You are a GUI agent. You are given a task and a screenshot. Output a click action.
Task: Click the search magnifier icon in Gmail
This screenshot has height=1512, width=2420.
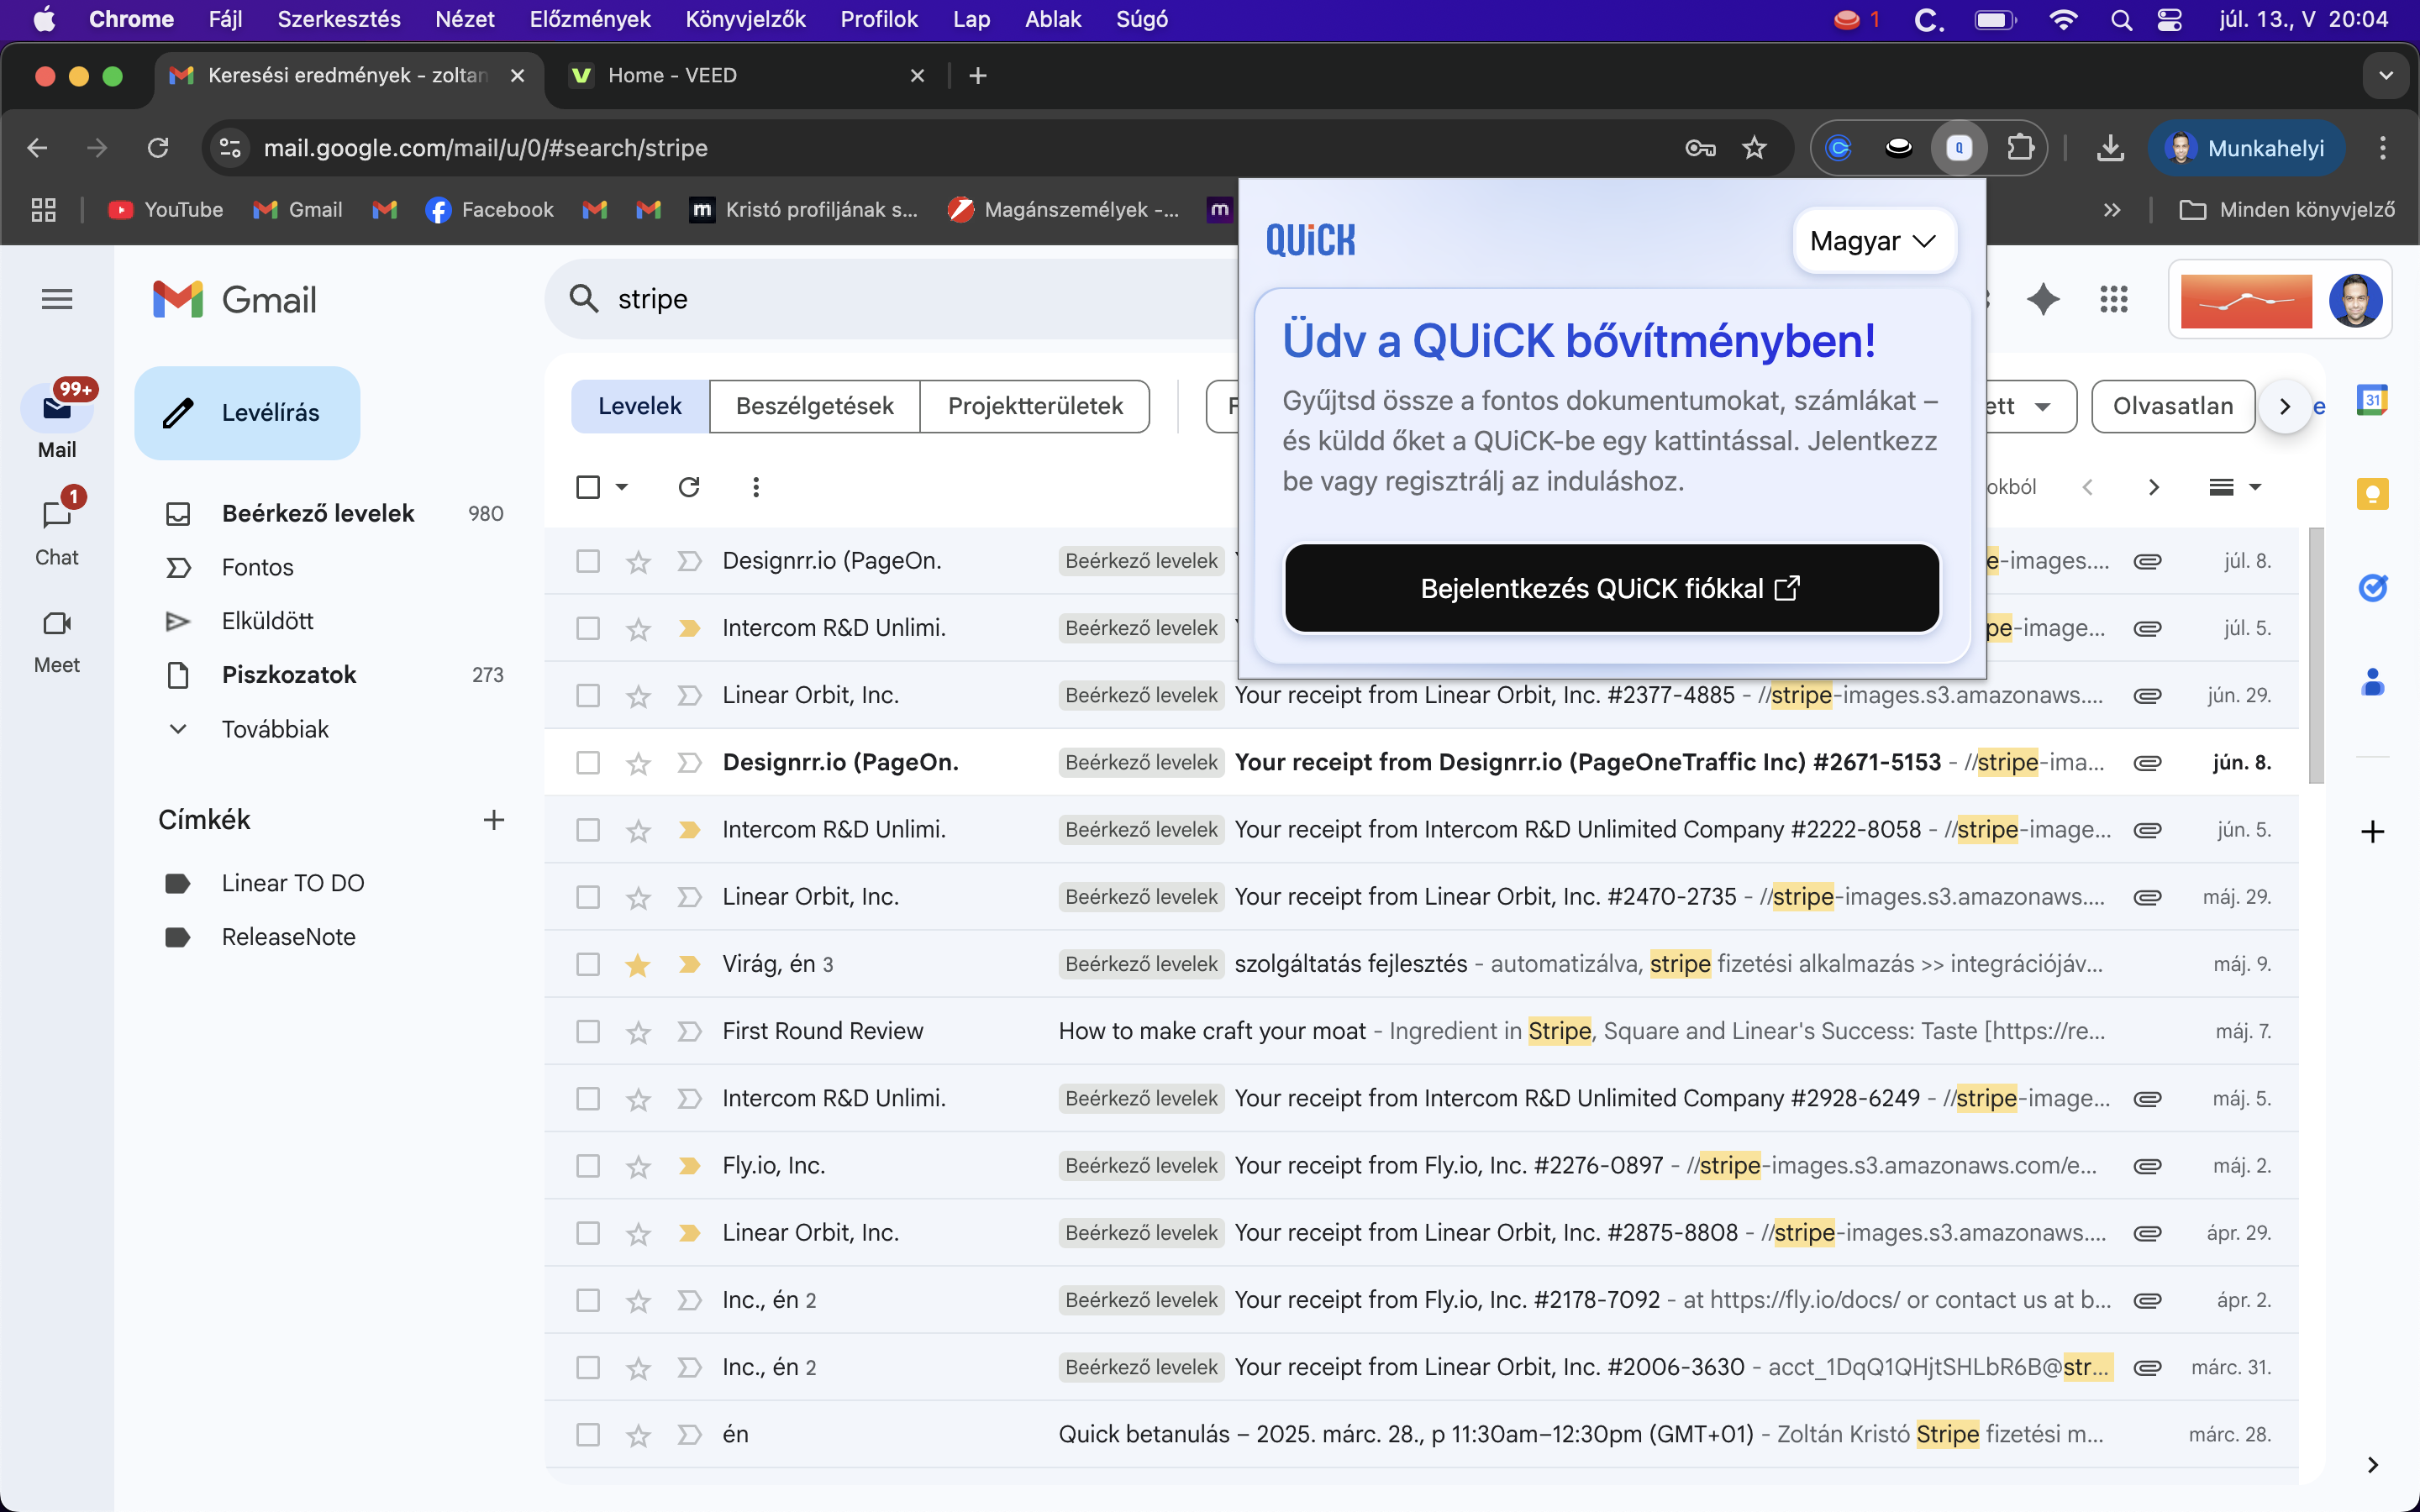tap(584, 299)
